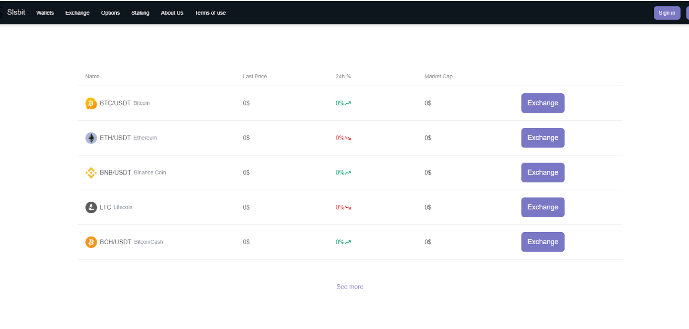
Task: Go to Options in the navbar
Action: [110, 13]
